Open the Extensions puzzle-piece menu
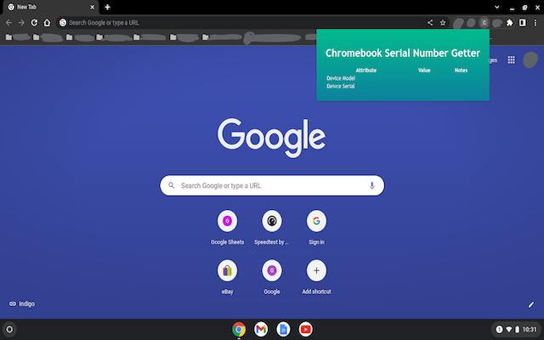This screenshot has height=340, width=544. tap(509, 23)
